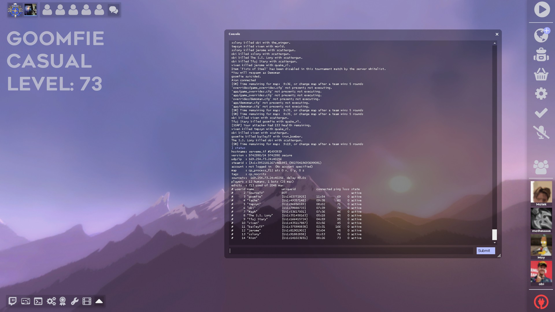Toggle the muted microphone icon
Screen dimensions: 555x312
[541, 132]
